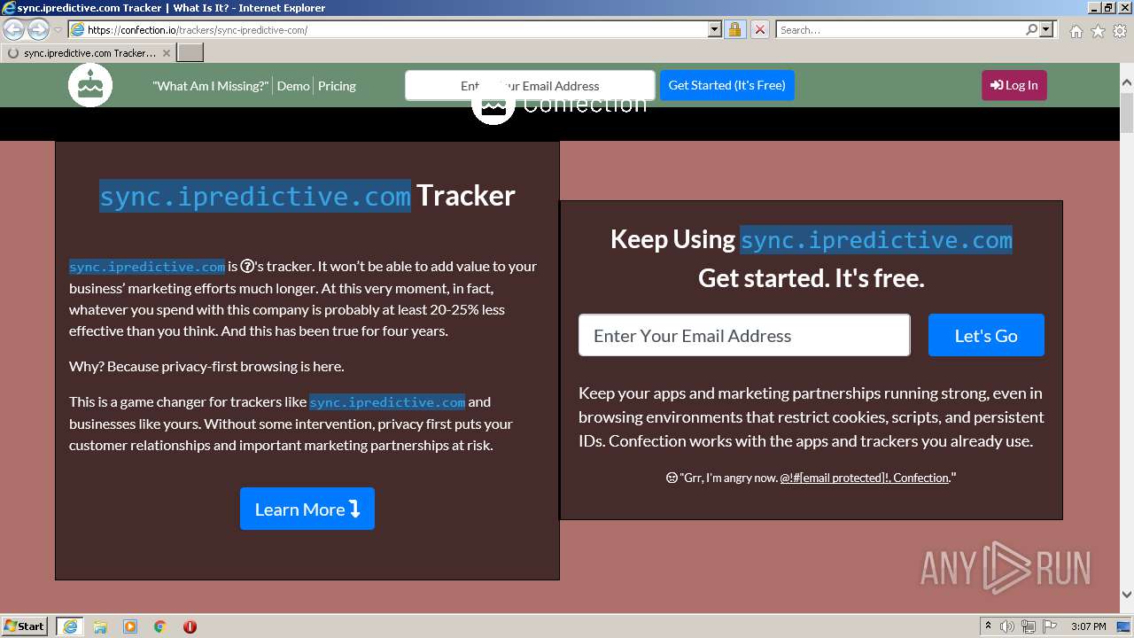Open the IE Tools gear icon
This screenshot has height=638, width=1134.
1120,31
